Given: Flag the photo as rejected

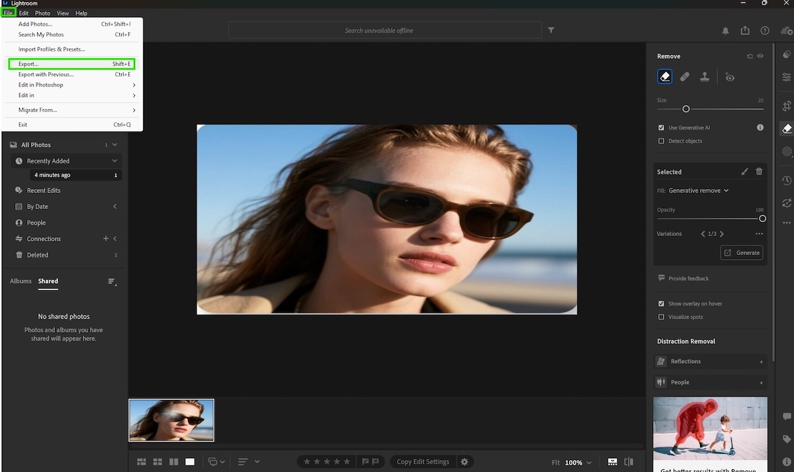Looking at the screenshot, I should click(x=375, y=461).
